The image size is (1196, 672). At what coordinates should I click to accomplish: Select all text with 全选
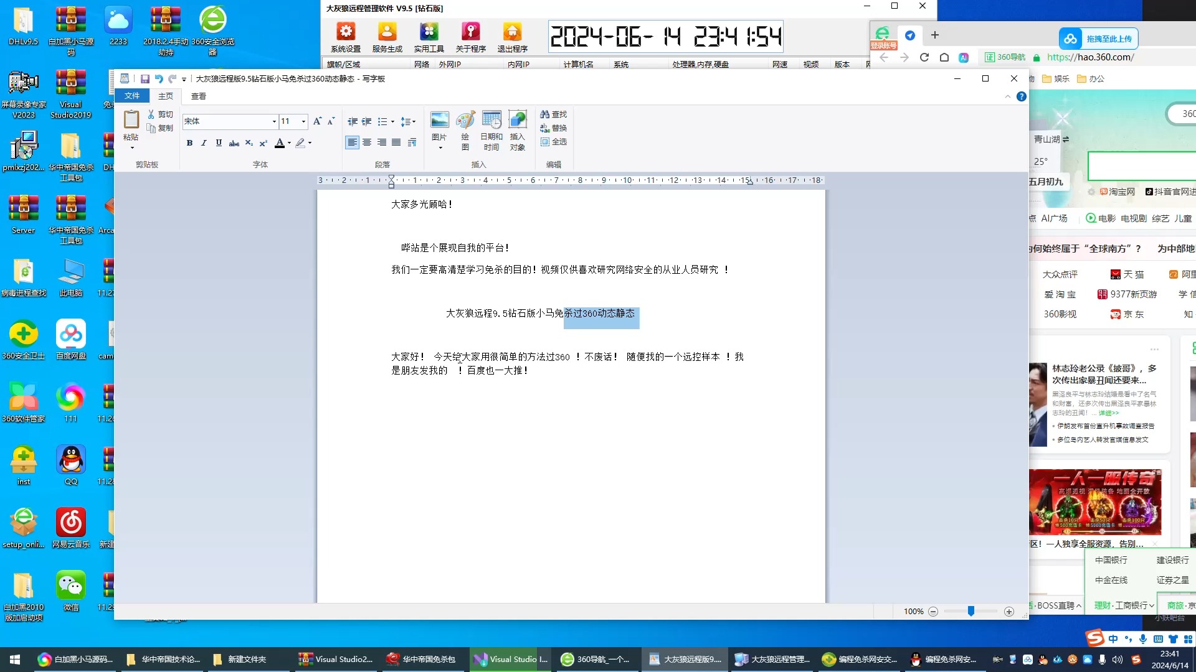tap(553, 142)
